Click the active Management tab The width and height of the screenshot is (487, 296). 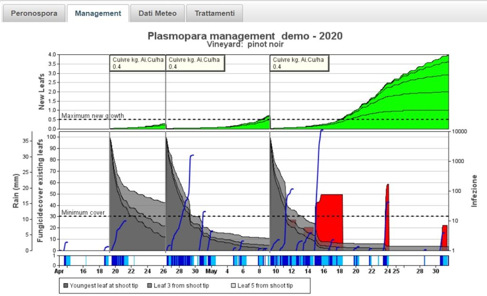pyautogui.click(x=98, y=14)
